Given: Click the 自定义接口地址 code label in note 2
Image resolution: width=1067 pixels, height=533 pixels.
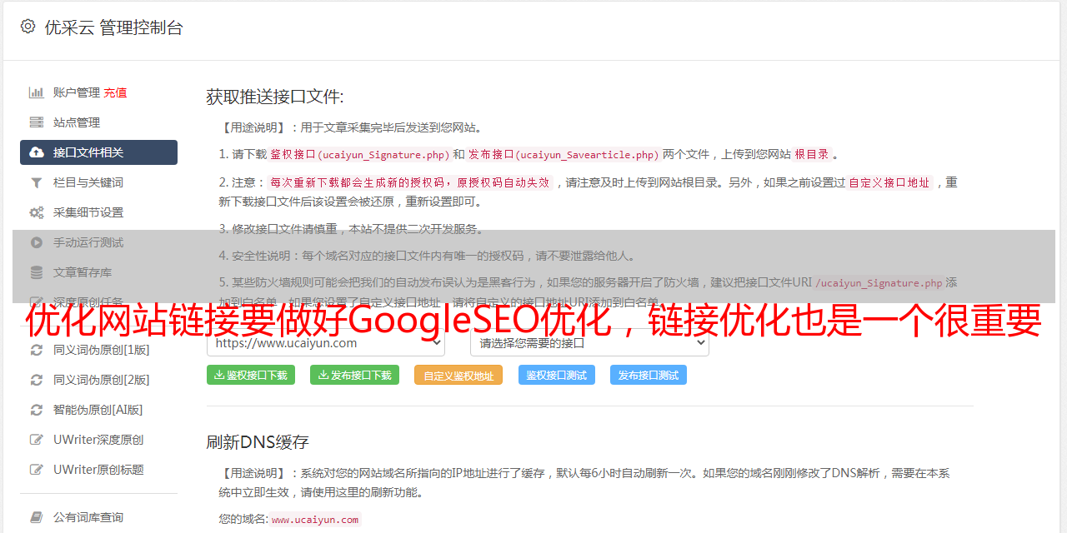Looking at the screenshot, I should pos(889,182).
